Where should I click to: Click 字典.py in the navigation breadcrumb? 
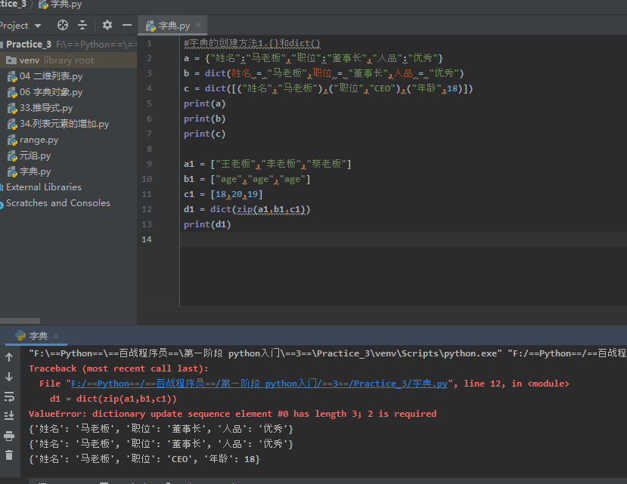(x=61, y=5)
